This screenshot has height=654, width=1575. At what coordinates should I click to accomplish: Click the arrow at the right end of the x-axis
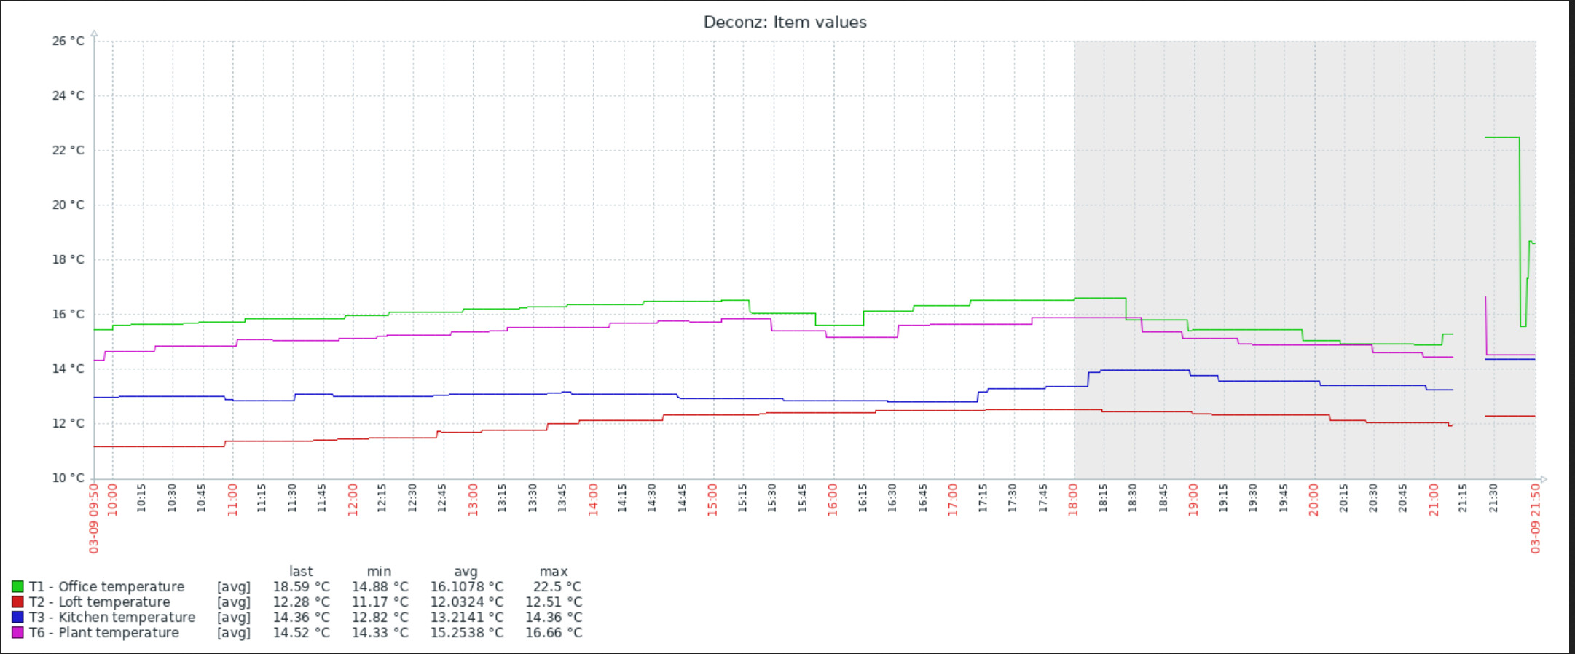tap(1543, 479)
